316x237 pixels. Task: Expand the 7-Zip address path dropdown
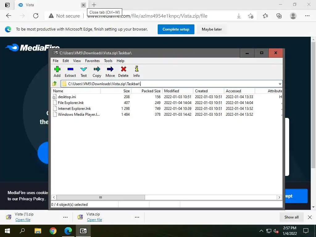click(280, 84)
